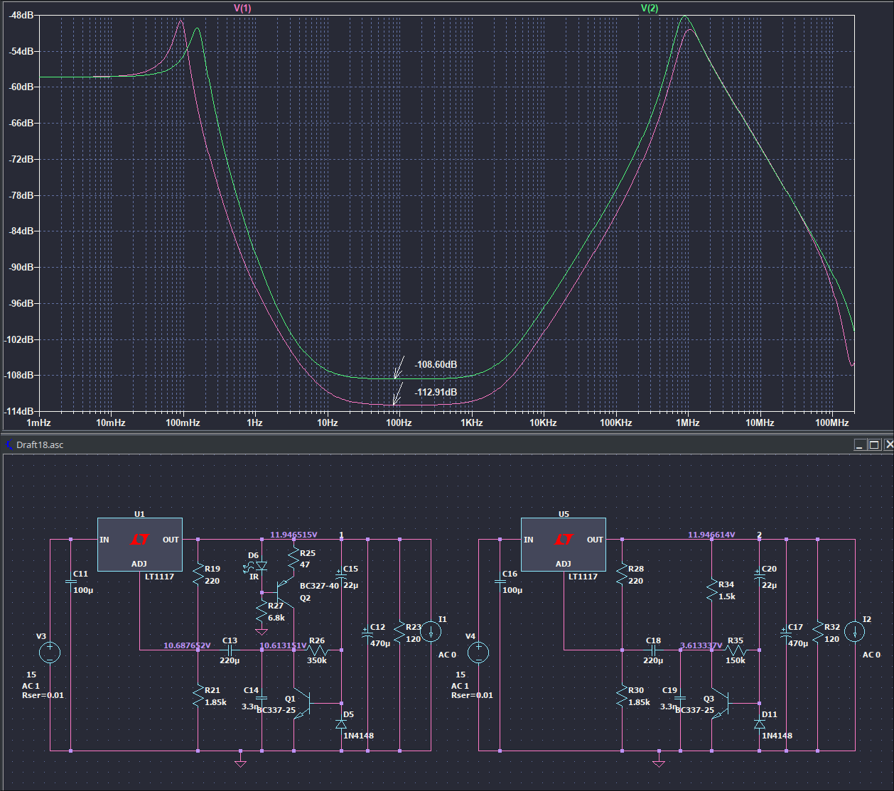
Task: Click the -48dB vertical axis label
Action: click(x=20, y=15)
